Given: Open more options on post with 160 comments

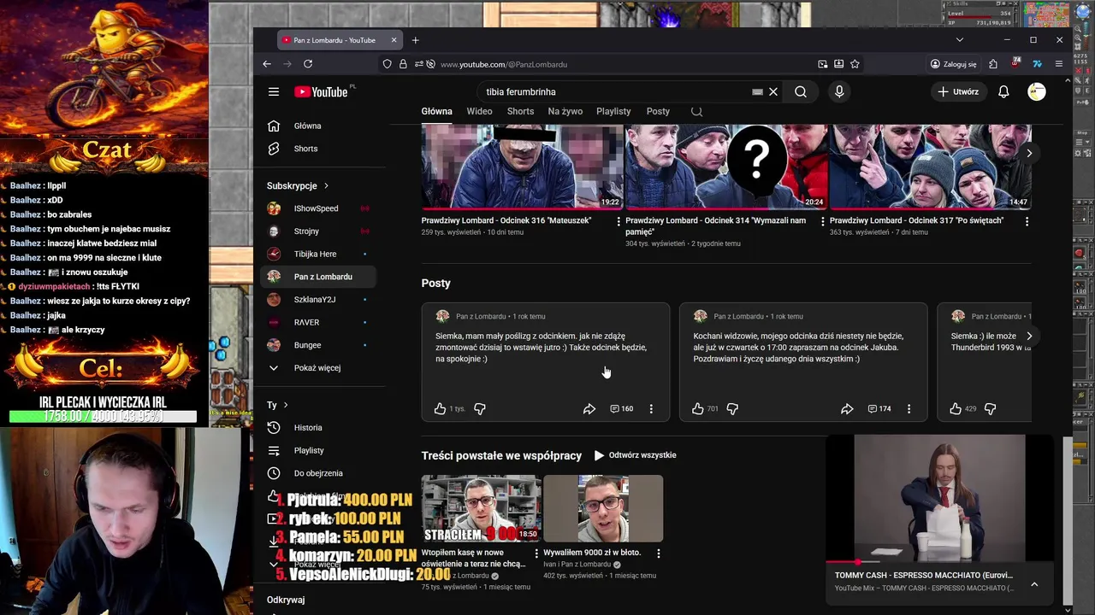Looking at the screenshot, I should coord(651,409).
